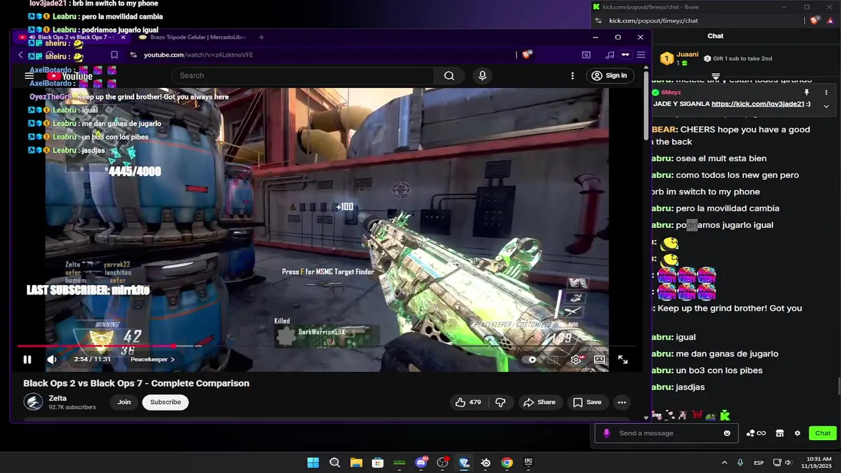Bookmark the YouTube page
841x473 pixels.
114,55
